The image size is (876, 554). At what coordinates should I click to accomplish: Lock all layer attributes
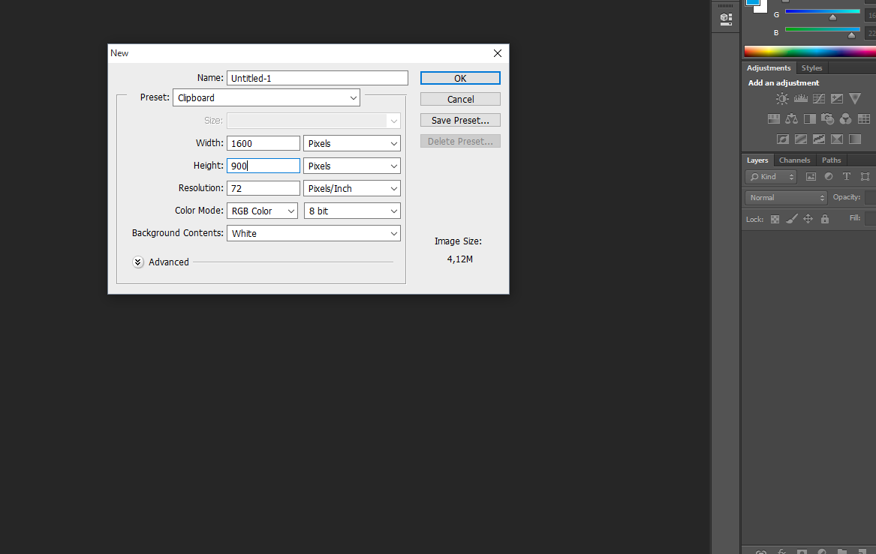point(825,219)
